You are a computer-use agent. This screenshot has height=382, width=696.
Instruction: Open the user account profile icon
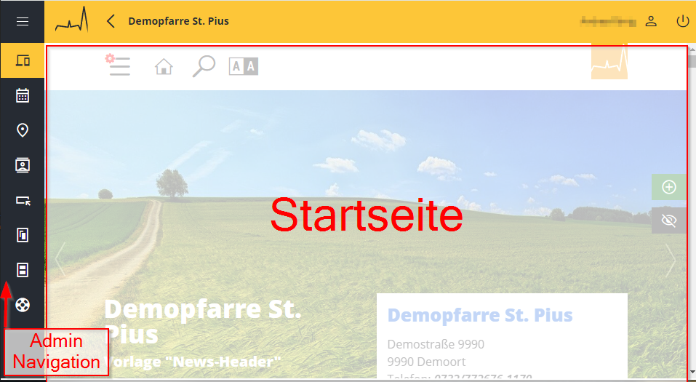(651, 21)
